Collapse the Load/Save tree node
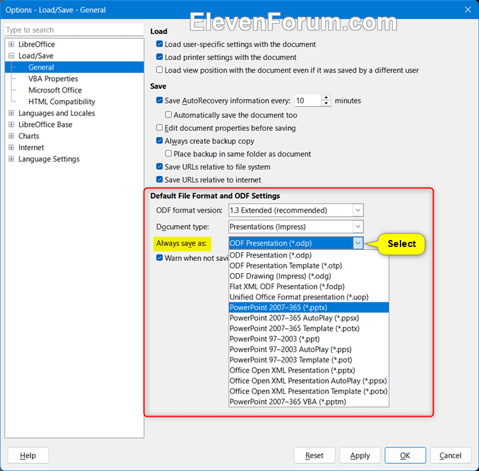The height and width of the screenshot is (471, 479). coord(11,56)
